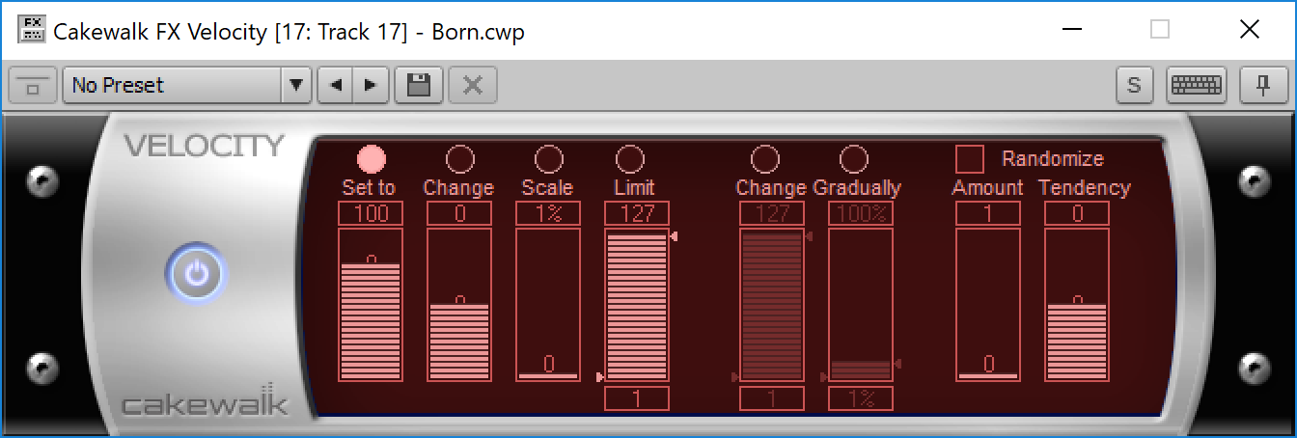1297x438 pixels.
Task: Select the Change Gradually right radio button
Action: [x=854, y=158]
